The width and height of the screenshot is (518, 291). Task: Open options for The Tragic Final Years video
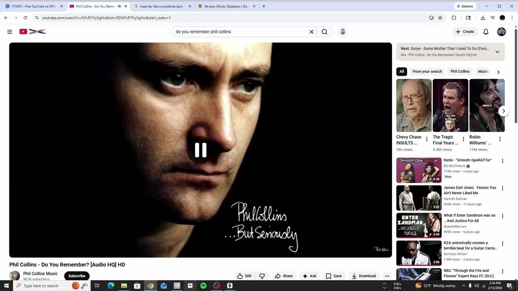[x=463, y=139]
